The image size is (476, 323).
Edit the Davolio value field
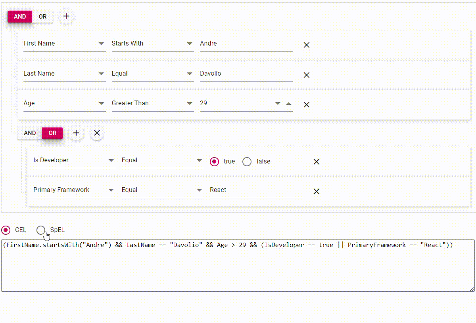click(x=246, y=74)
